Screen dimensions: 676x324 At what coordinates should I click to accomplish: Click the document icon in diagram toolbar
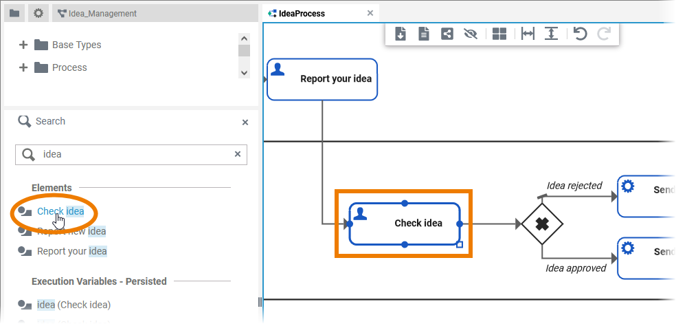424,34
